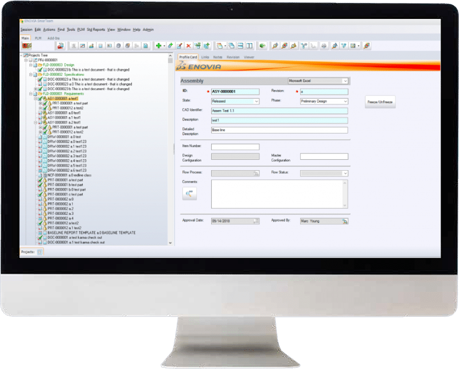Viewport: 459px width, 369px height.
Task: Toggle the checkbox next to PRJ-0000001
Action: pos(30,60)
